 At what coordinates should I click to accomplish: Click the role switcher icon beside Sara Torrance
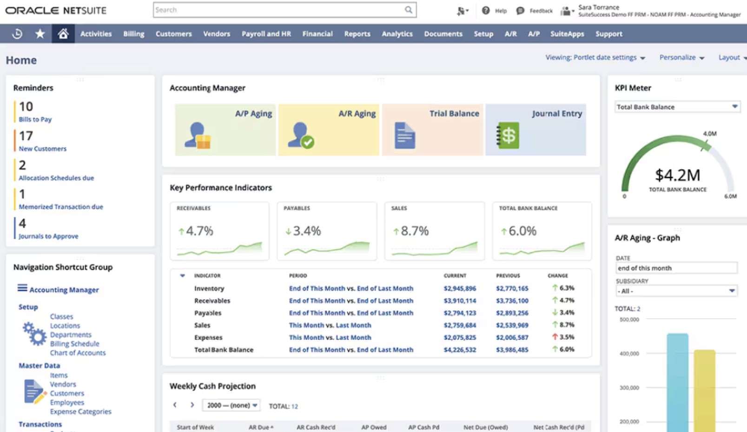pyautogui.click(x=567, y=11)
